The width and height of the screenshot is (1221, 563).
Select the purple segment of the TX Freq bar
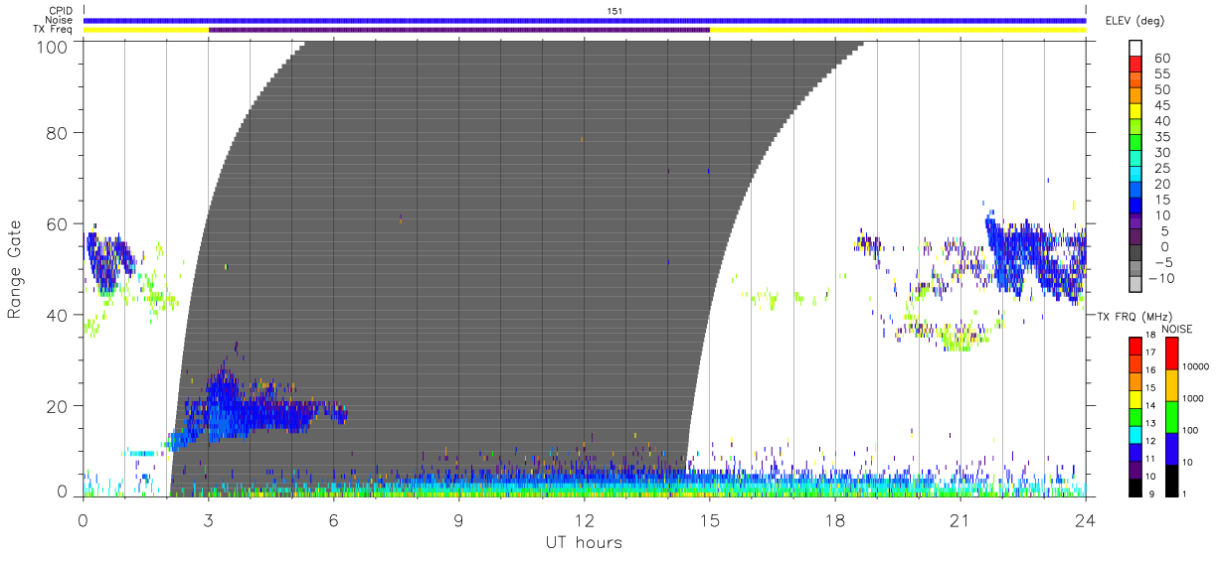[x=459, y=30]
